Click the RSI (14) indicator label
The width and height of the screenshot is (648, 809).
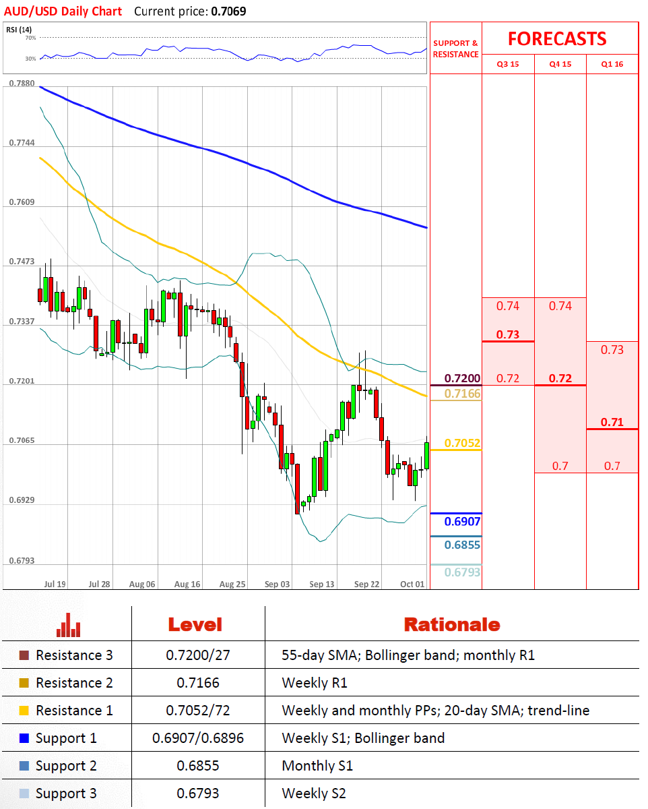tap(20, 30)
